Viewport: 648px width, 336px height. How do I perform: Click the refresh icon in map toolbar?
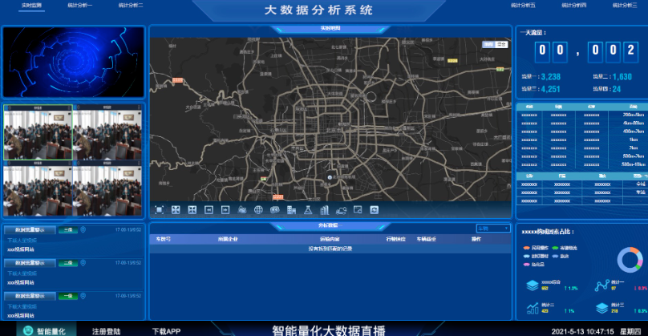pos(374,210)
